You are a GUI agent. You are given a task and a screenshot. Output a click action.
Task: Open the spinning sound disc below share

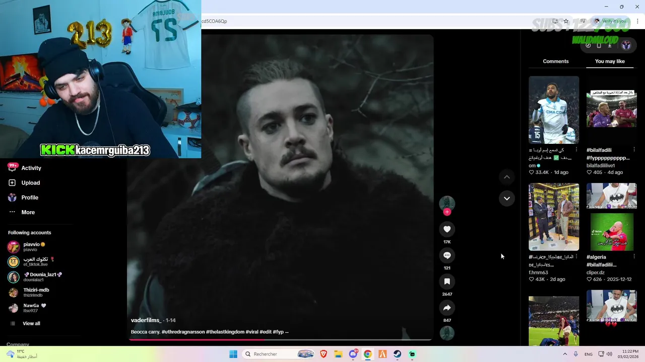(x=447, y=333)
